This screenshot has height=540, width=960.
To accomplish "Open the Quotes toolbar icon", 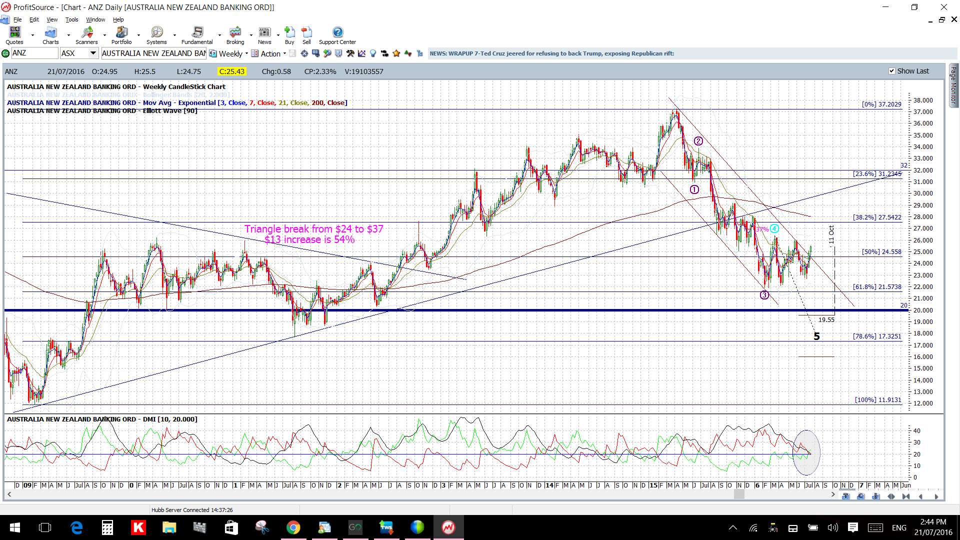I will coord(14,35).
